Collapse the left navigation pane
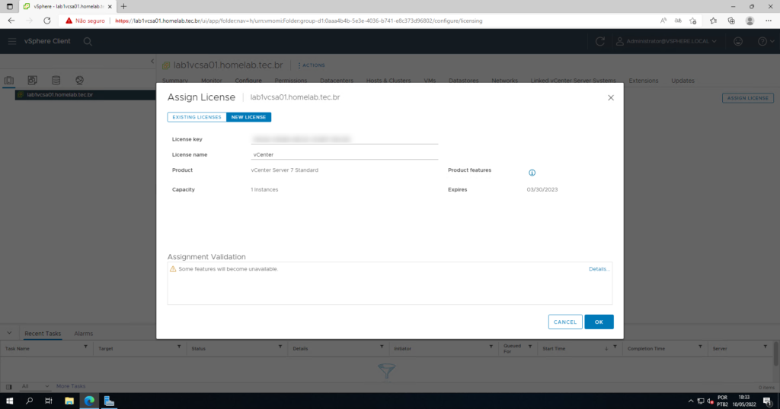Viewport: 780px width, 409px height. (152, 62)
